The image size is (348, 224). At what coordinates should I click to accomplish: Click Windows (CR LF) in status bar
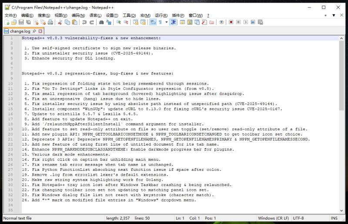click(274, 218)
